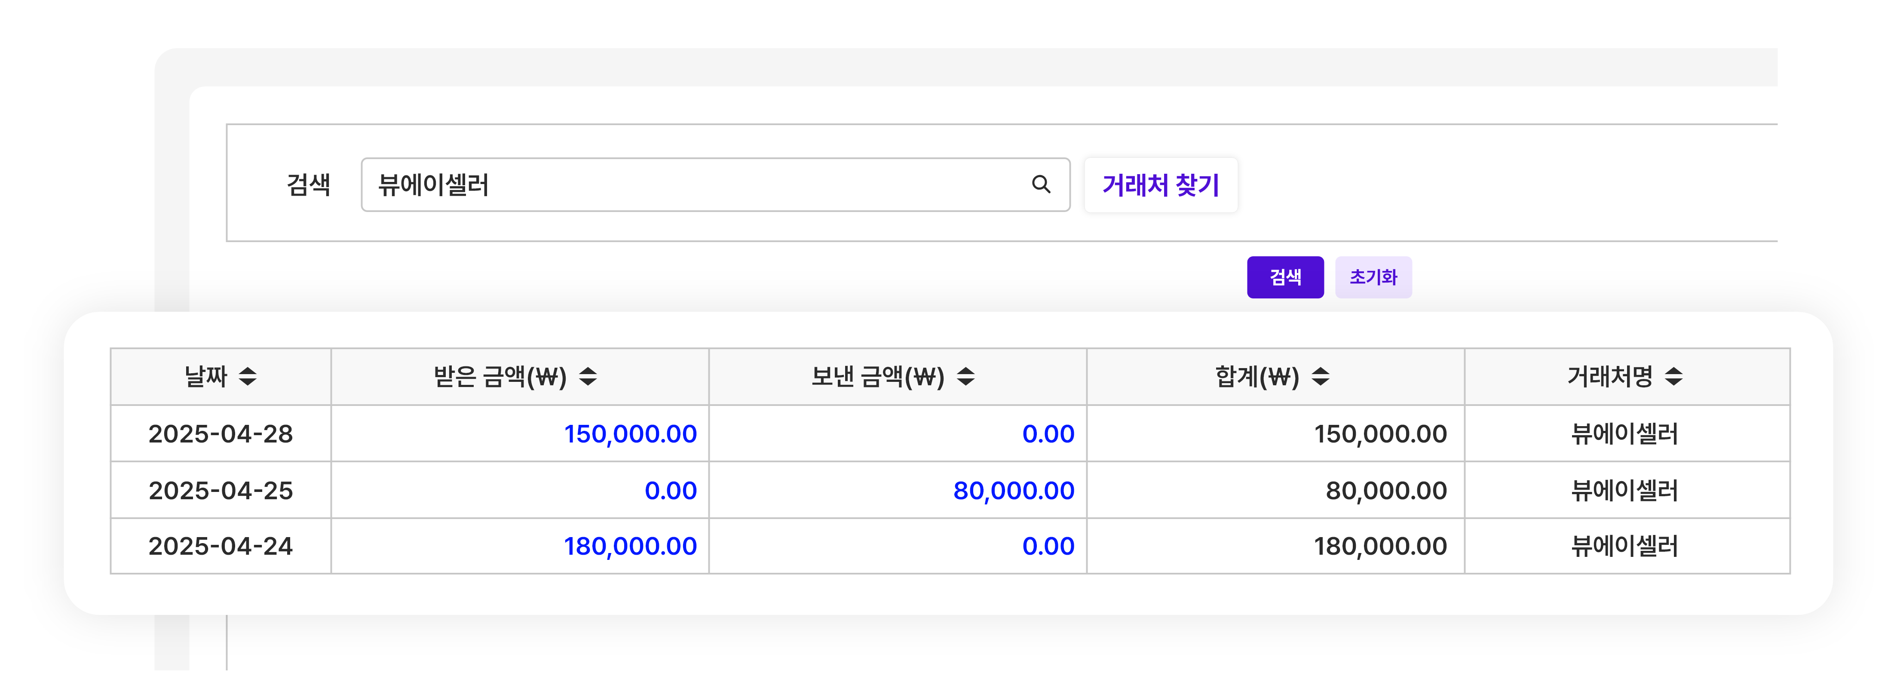Select the 2025-04-25 date cell
The height and width of the screenshot is (679, 1897).
221,491
